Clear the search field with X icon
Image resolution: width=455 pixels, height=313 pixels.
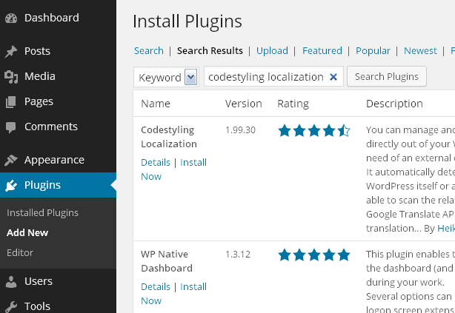point(333,77)
